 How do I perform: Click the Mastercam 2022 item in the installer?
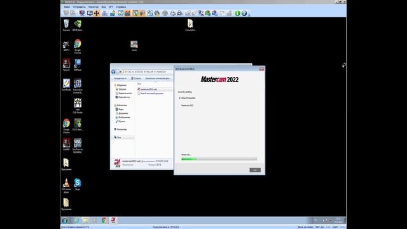pos(187,106)
